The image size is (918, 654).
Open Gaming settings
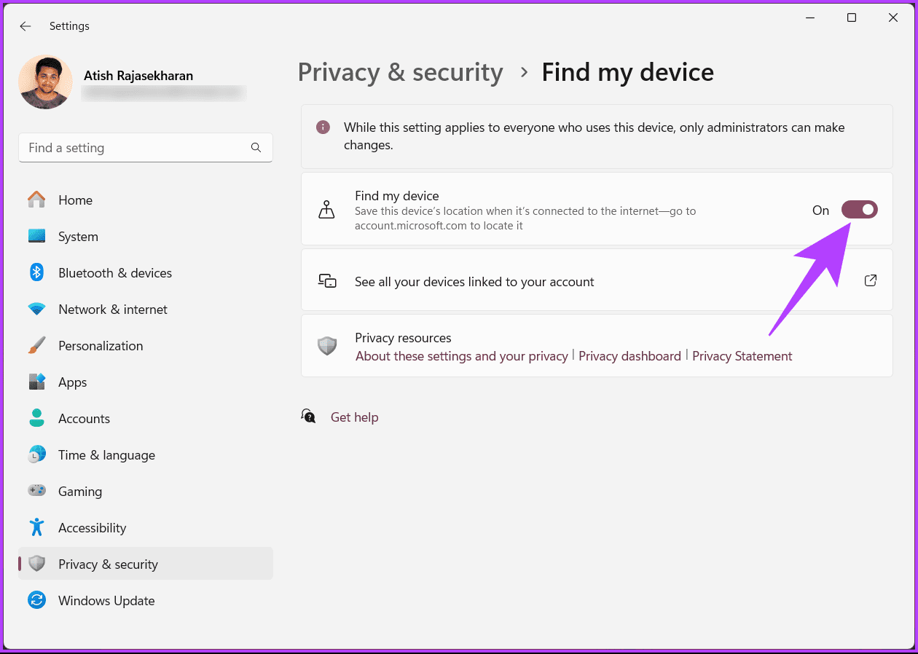click(146, 492)
